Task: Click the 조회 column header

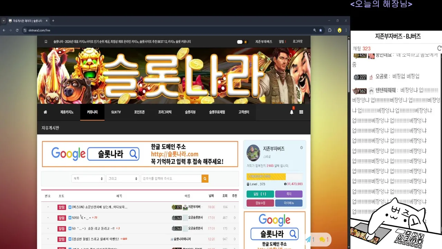Action: tap(225, 196)
